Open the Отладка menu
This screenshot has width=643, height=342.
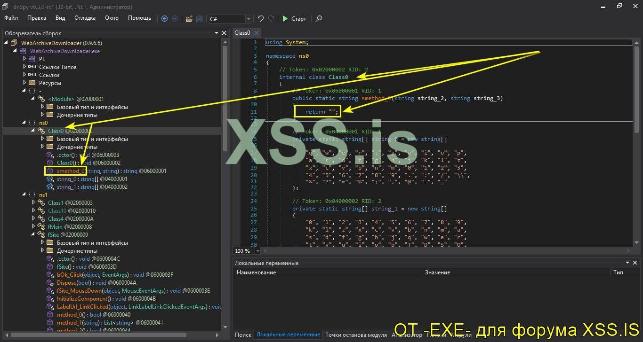point(85,18)
